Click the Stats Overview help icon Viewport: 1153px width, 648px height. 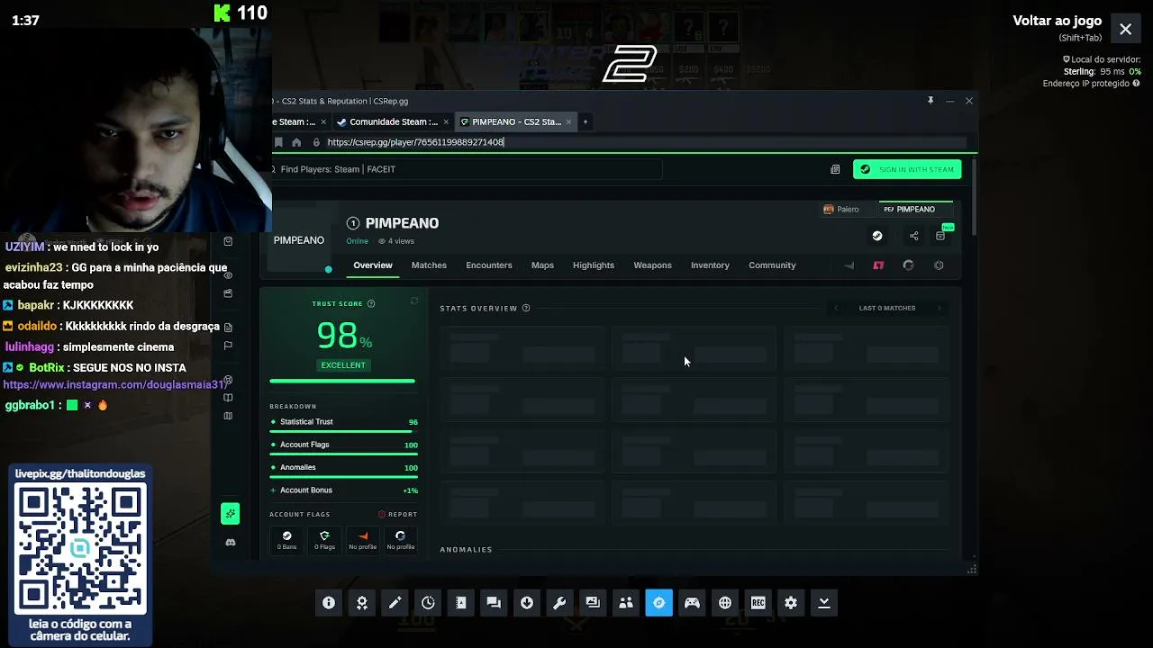click(x=526, y=308)
